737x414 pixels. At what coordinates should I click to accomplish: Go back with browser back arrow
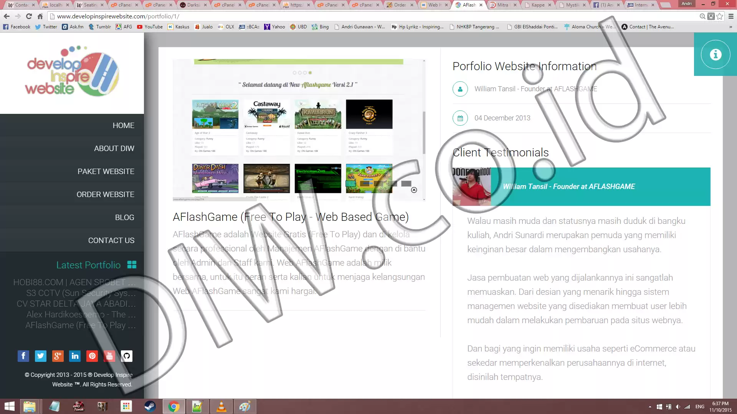click(7, 16)
